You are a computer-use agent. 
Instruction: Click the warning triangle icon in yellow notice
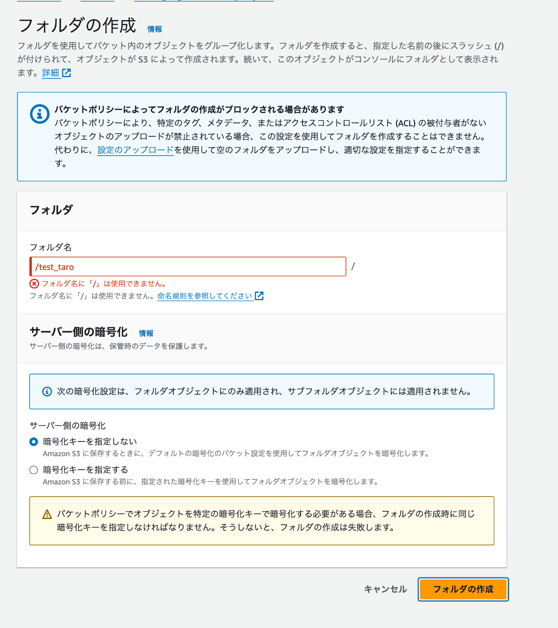tap(47, 515)
